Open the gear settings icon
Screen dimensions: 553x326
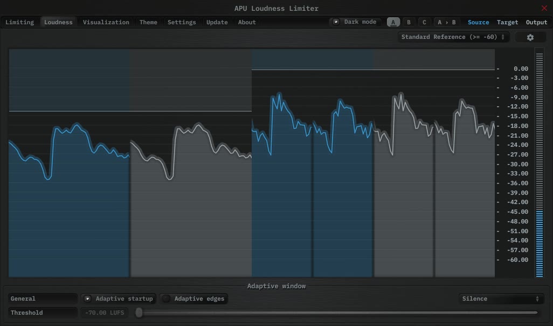(530, 37)
